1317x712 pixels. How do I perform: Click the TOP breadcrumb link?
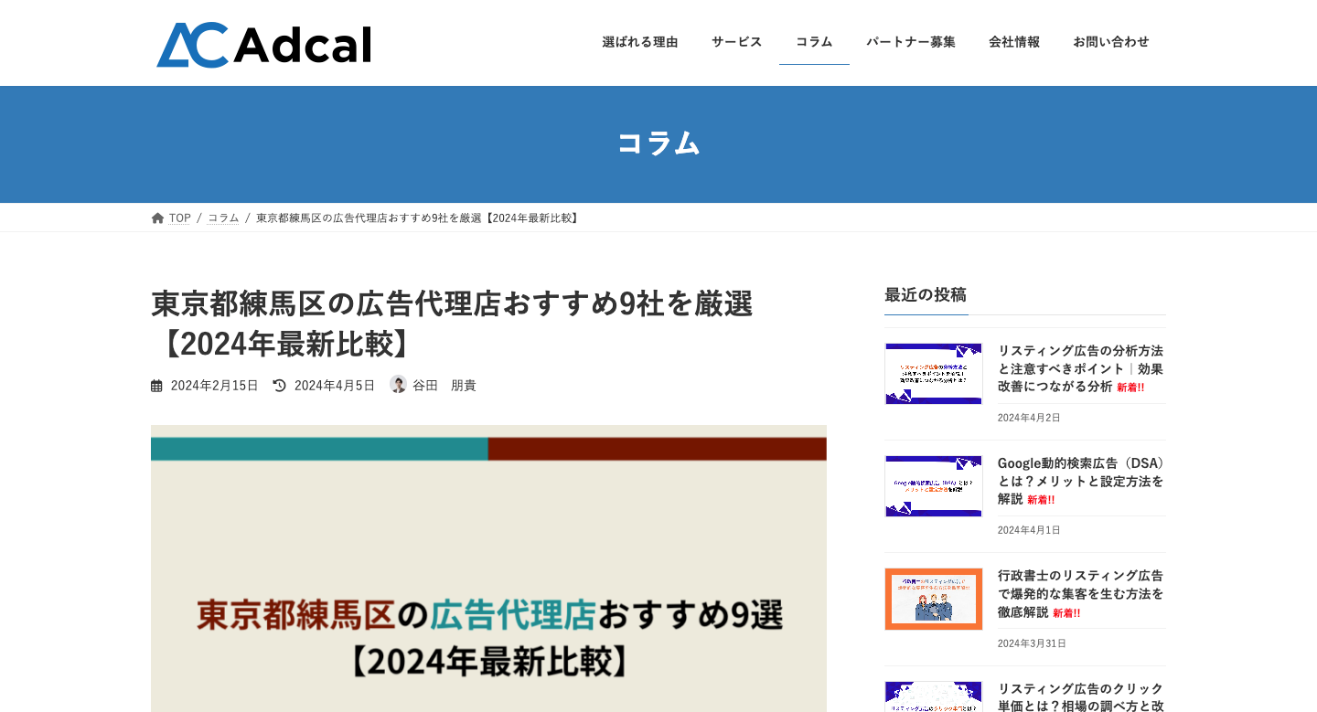tap(179, 218)
